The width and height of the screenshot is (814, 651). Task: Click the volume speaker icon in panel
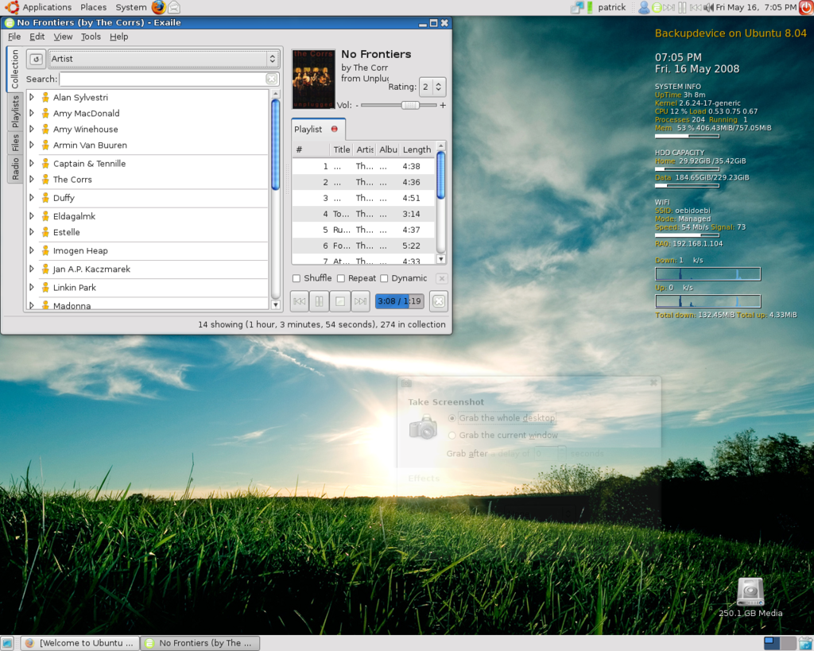[708, 7]
